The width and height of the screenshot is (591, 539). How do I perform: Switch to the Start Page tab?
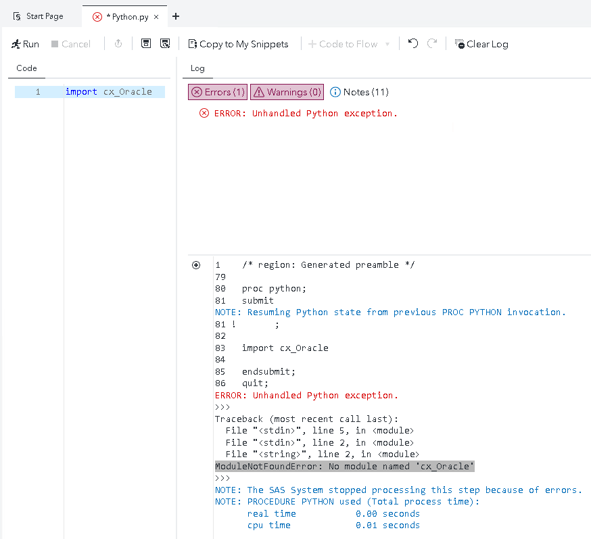click(38, 16)
